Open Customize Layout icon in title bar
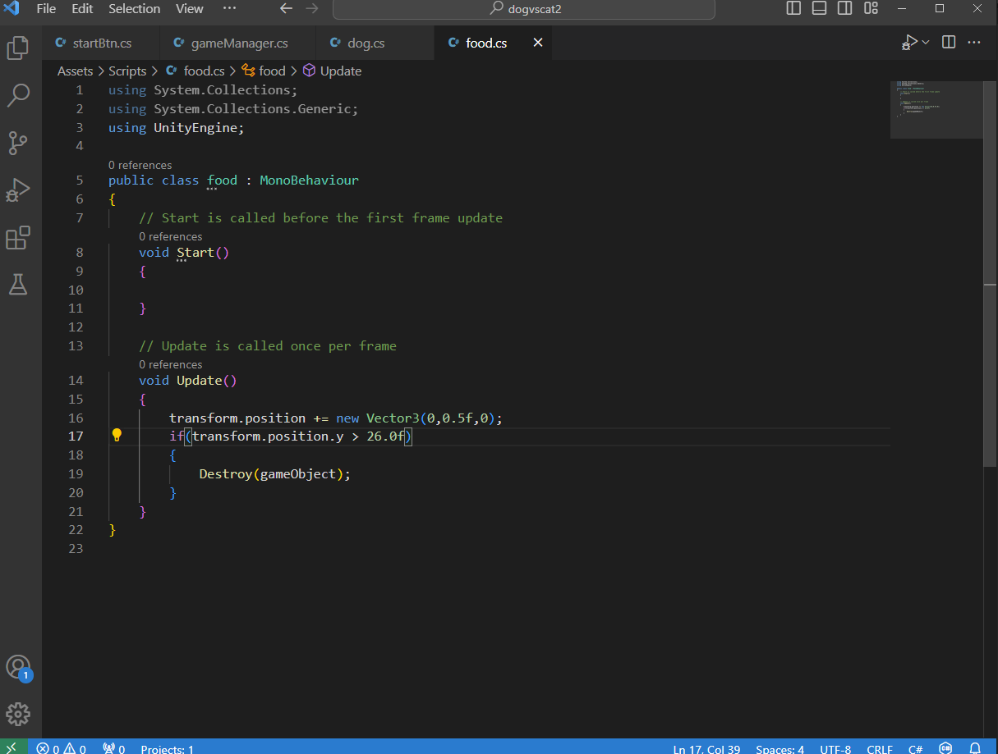Viewport: 998px width, 754px height. pyautogui.click(x=872, y=9)
